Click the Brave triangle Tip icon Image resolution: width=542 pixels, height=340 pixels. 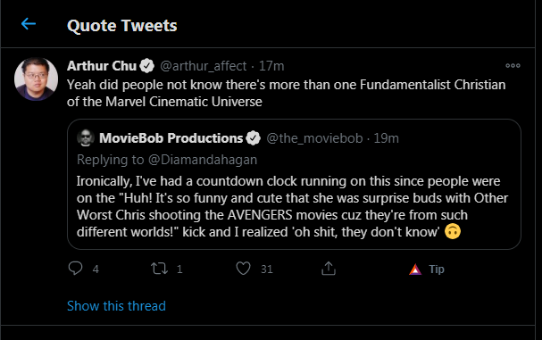click(x=415, y=270)
